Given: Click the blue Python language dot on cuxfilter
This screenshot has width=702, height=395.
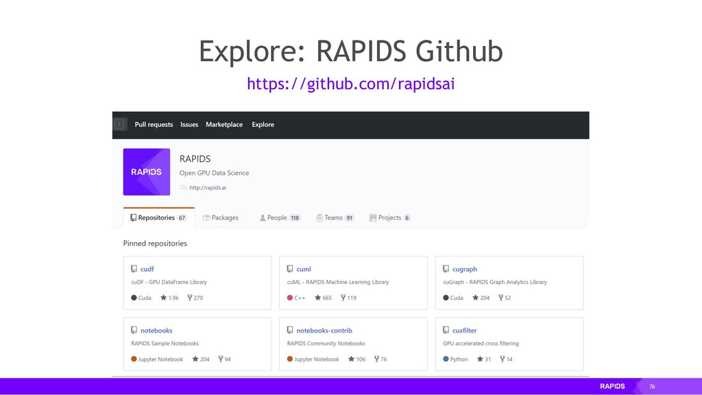Looking at the screenshot, I should 446,359.
